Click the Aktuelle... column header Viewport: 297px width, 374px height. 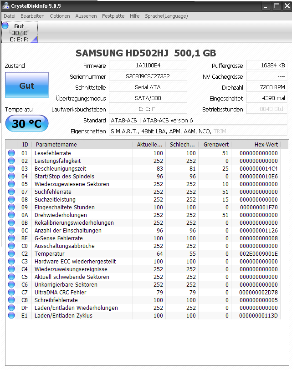pyautogui.click(x=149, y=145)
